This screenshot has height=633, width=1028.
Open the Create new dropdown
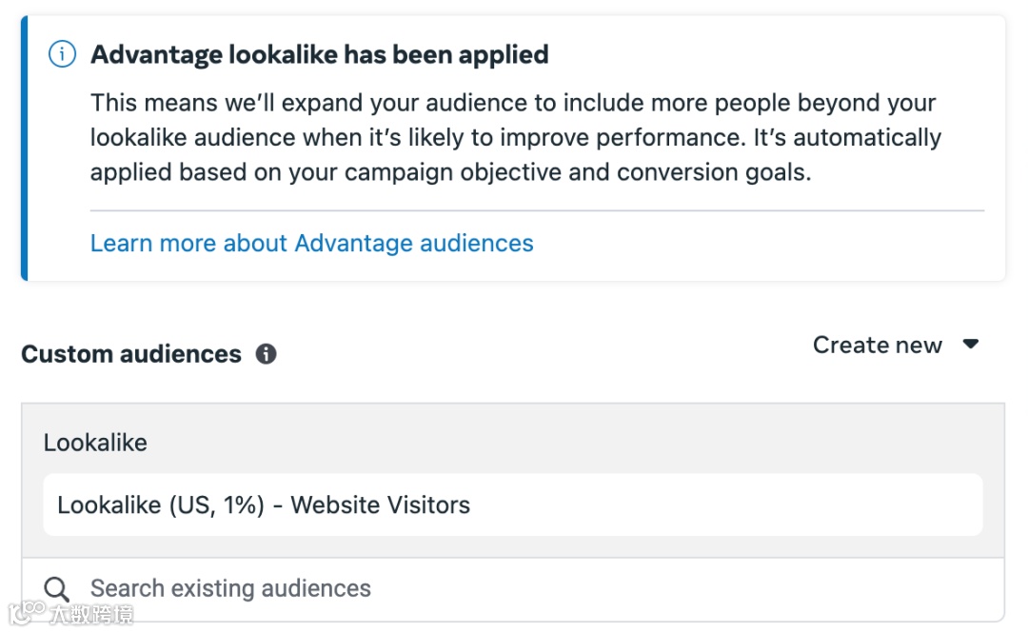pyautogui.click(x=878, y=345)
